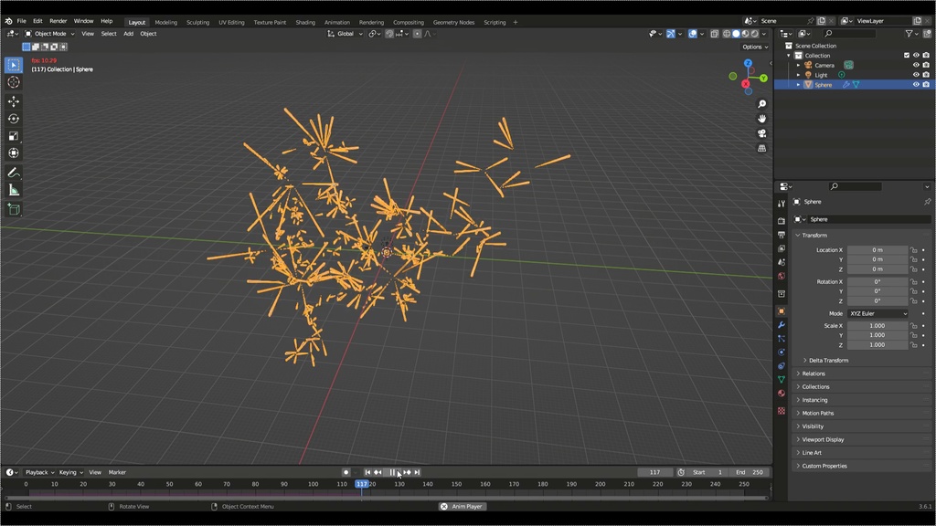Switch to the Geometry Nodes workspace tab
Image resolution: width=936 pixels, height=526 pixels.
[x=453, y=22]
